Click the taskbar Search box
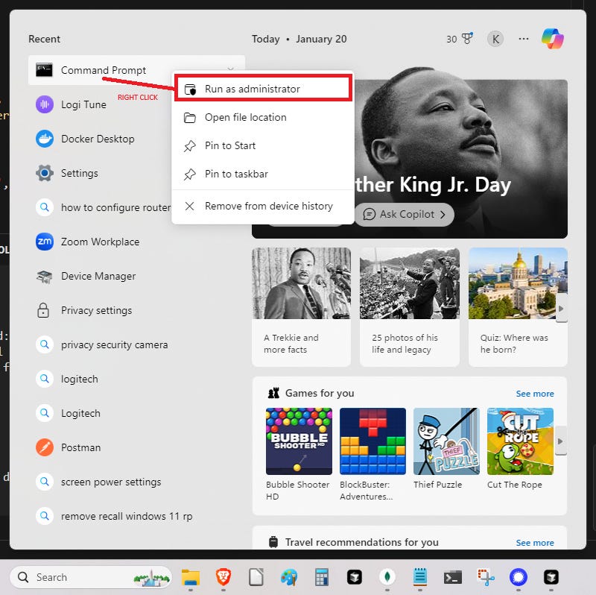This screenshot has height=595, width=596. tap(90, 577)
